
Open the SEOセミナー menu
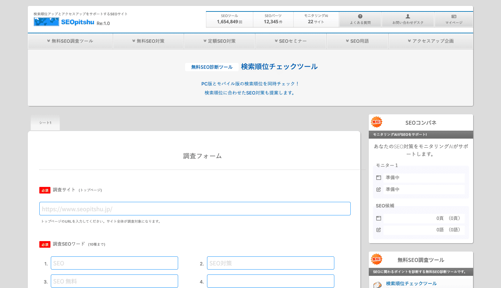click(x=291, y=41)
